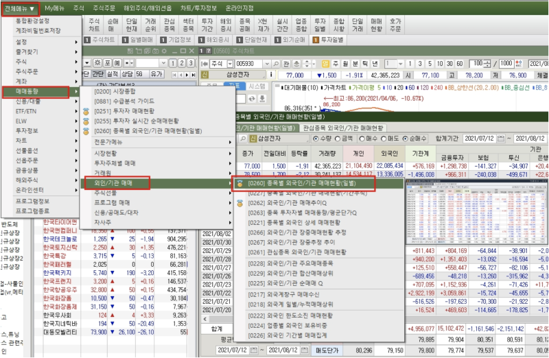Select [0260] 종목별 외국인/기관 매매현황(일별) menu entry

click(x=302, y=184)
